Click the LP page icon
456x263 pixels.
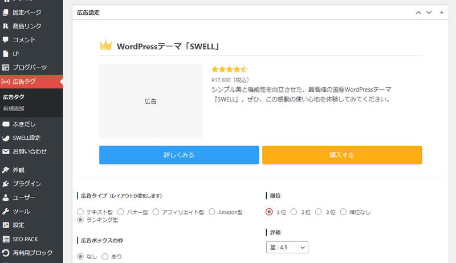(x=6, y=54)
